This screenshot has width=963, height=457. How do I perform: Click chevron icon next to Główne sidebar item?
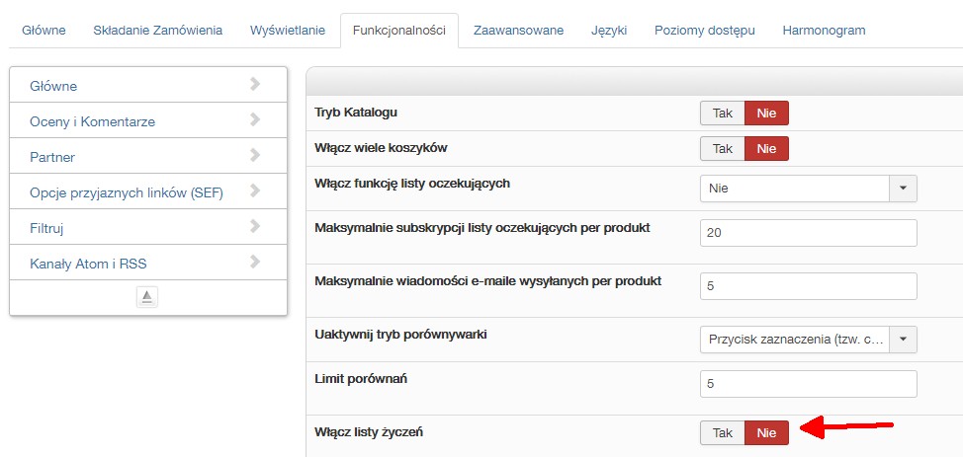[255, 85]
